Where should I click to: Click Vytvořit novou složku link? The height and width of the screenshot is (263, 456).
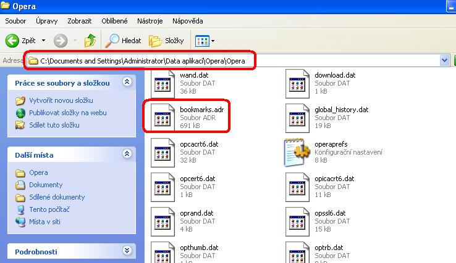61,100
